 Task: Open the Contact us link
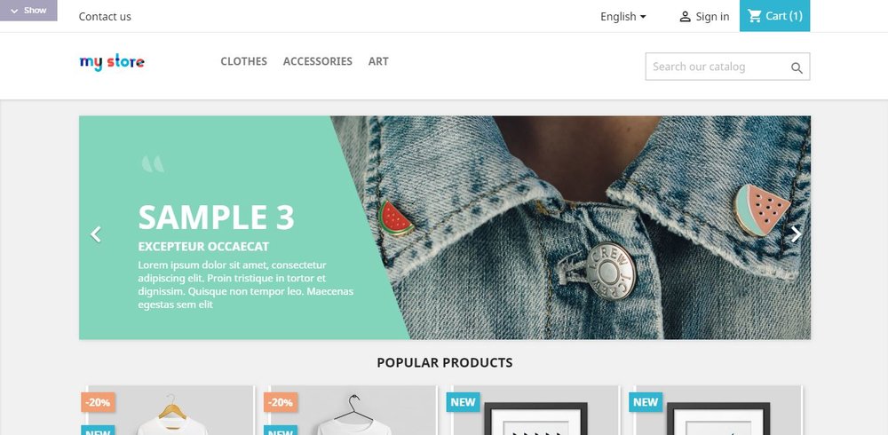(105, 17)
